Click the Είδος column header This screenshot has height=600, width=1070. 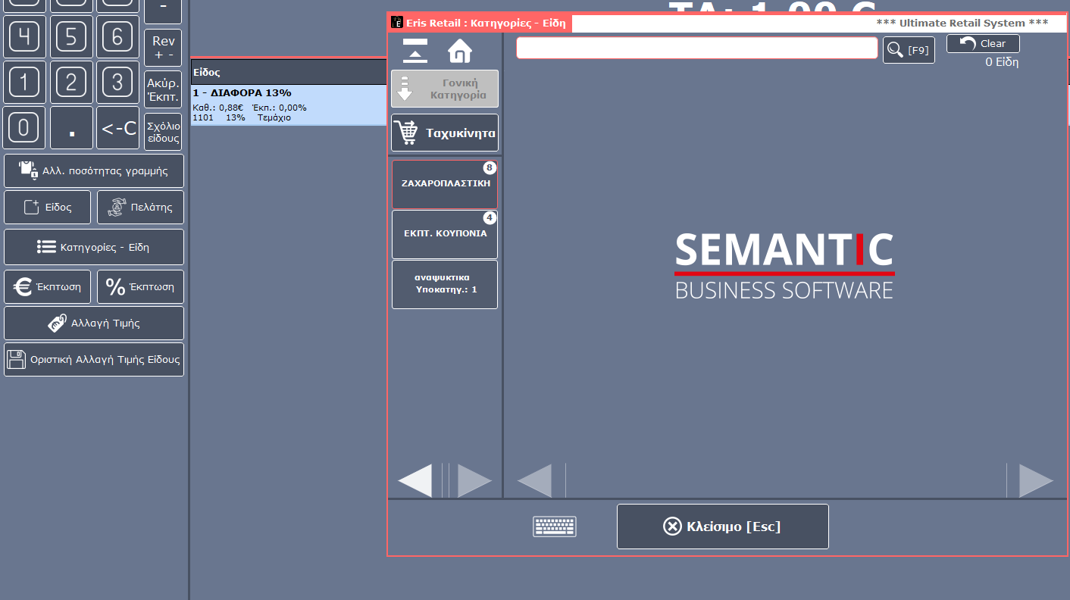point(289,72)
